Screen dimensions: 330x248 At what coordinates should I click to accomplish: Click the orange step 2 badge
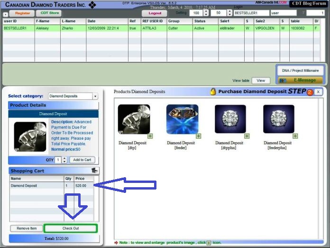pyautogui.click(x=310, y=92)
